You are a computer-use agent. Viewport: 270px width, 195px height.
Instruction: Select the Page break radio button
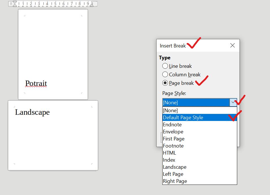click(x=165, y=83)
